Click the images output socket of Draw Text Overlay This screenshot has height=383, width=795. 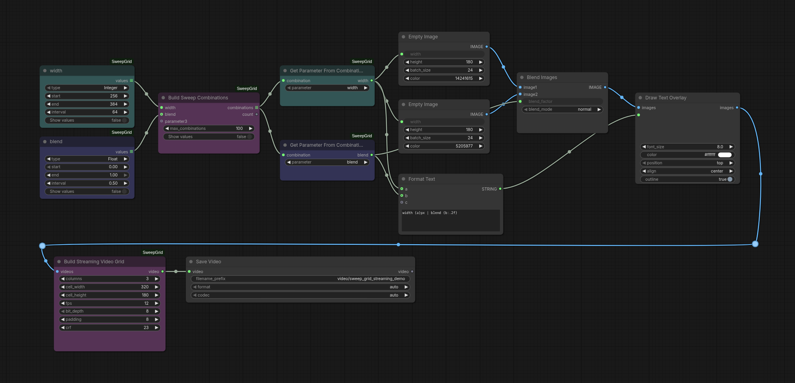737,108
